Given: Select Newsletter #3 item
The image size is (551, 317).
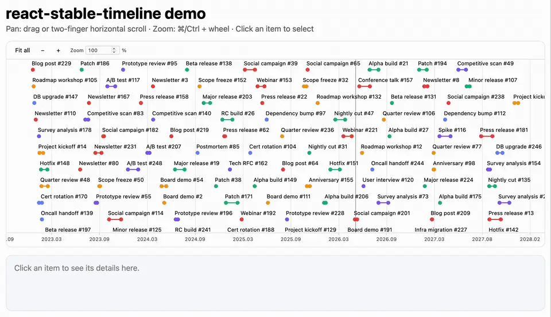Looking at the screenshot, I should 170,80.
